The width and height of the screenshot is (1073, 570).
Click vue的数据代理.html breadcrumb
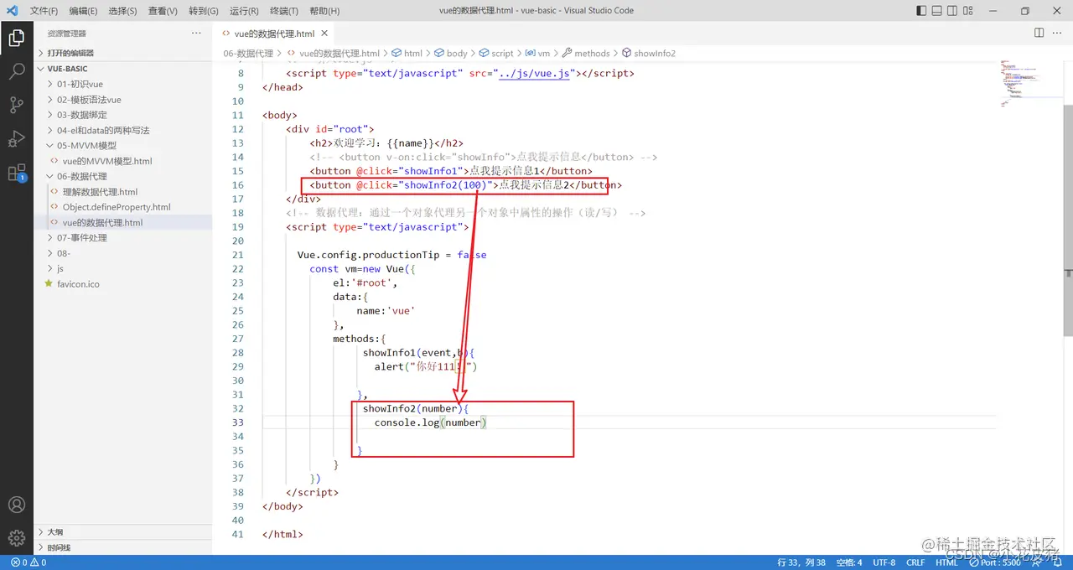coord(333,53)
